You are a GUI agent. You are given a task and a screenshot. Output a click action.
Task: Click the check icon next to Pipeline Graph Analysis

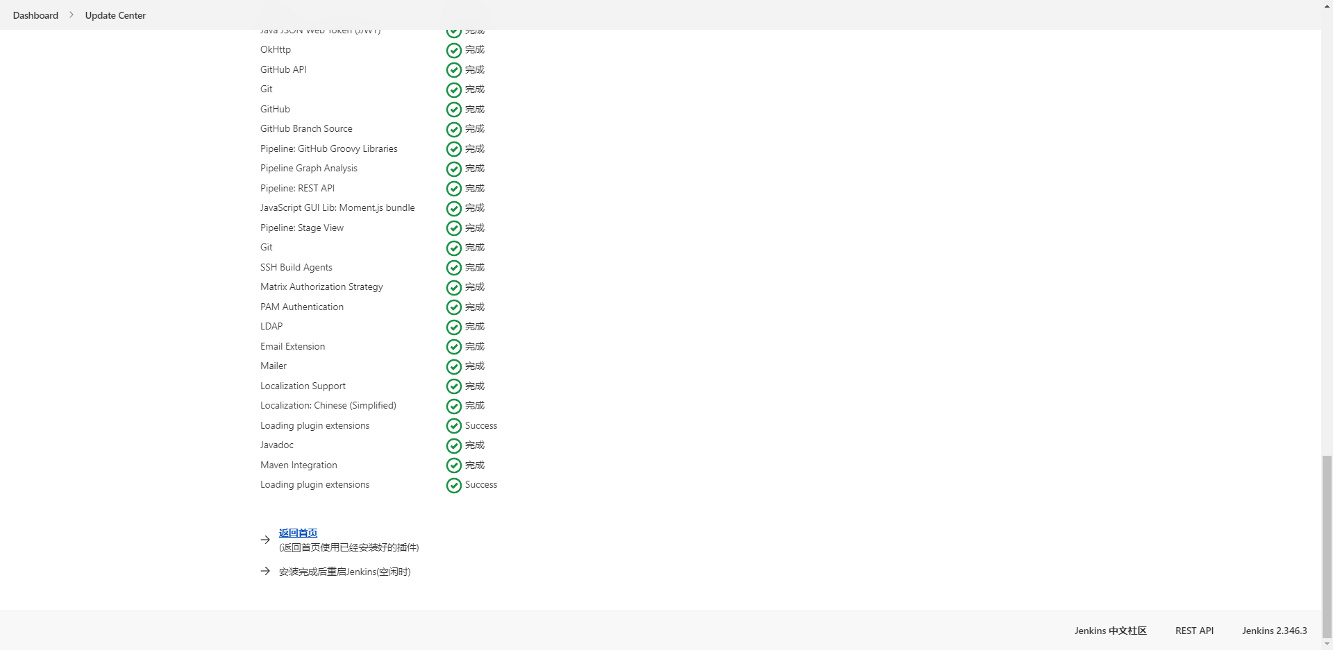(x=454, y=169)
